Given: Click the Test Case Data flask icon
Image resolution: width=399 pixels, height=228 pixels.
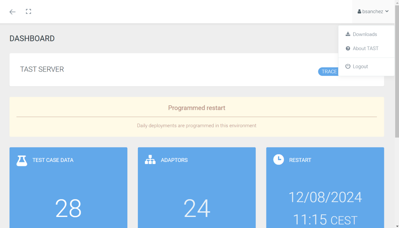Looking at the screenshot, I should point(22,160).
